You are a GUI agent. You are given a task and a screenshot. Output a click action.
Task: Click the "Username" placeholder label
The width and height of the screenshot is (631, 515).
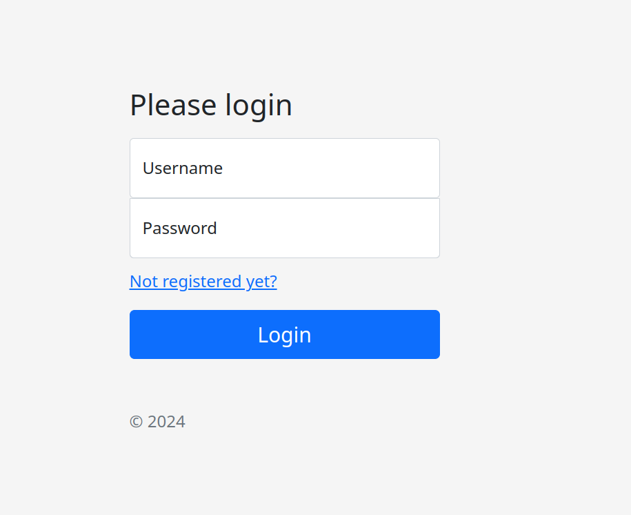pos(183,168)
